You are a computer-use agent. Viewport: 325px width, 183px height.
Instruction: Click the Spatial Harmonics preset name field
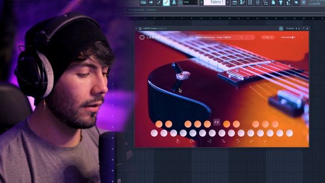click(x=213, y=37)
